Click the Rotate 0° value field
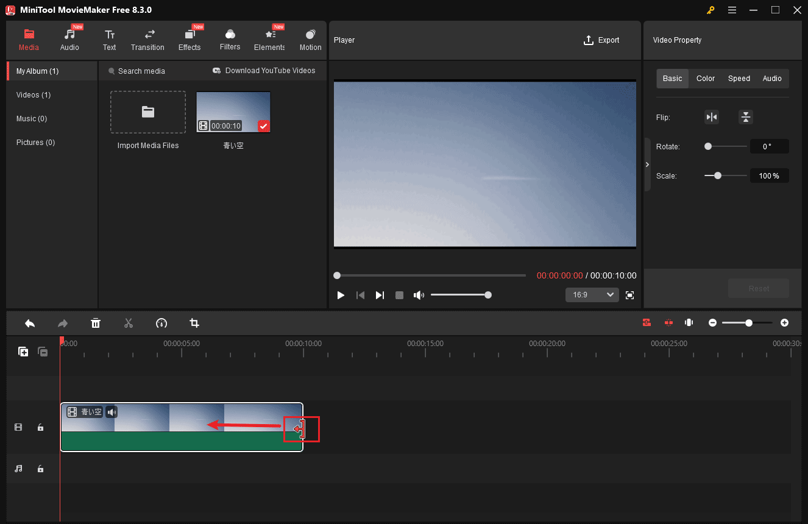Screen dimensions: 808x524 [770, 146]
